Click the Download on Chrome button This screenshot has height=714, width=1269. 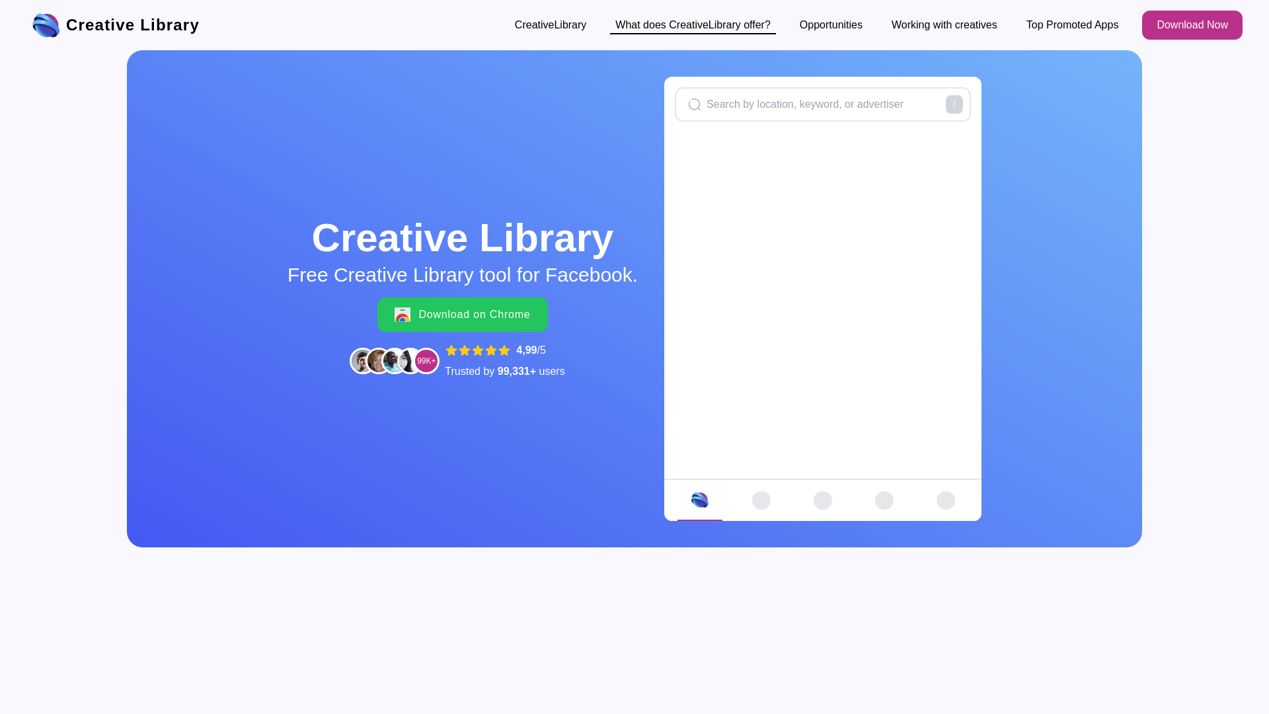463,315
